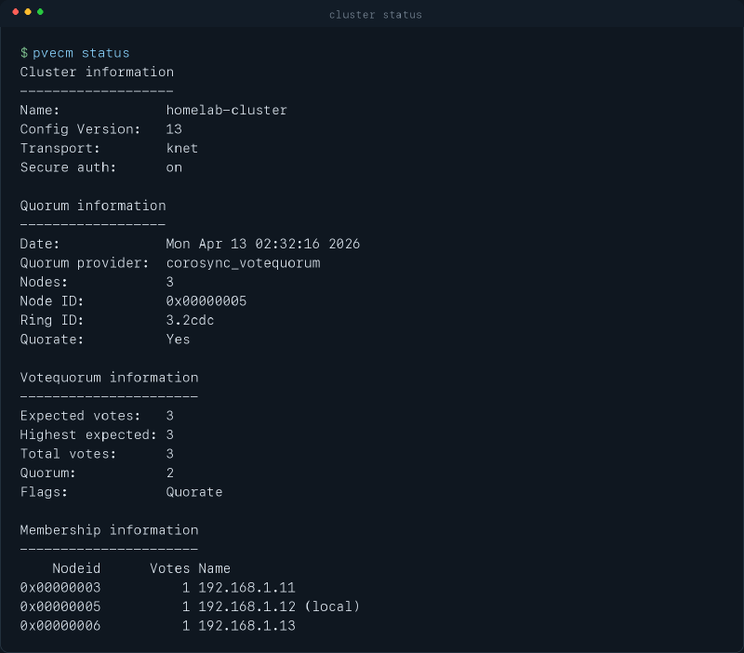744x653 pixels.
Task: Click the address '192.168.1.12'
Action: coord(246,606)
